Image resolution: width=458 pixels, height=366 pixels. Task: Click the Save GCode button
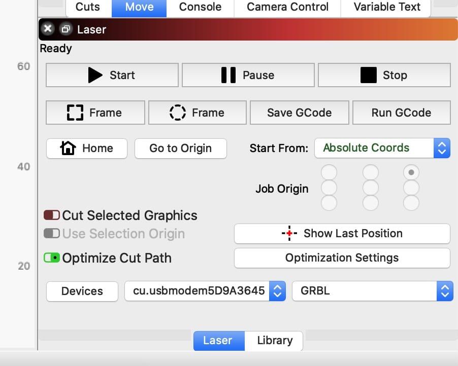[299, 113]
